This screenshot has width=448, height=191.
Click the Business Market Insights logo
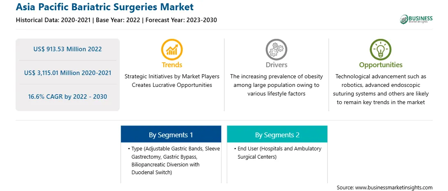click(x=416, y=19)
